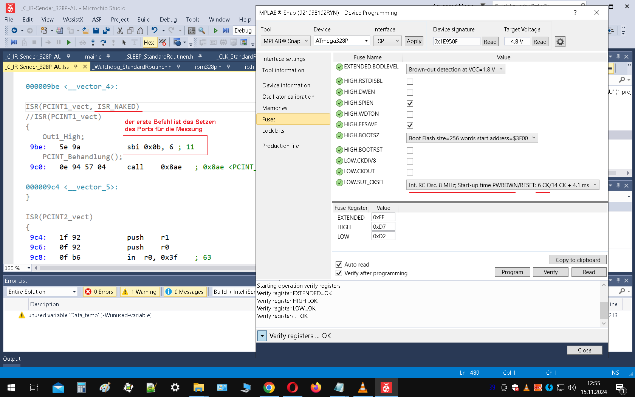
Task: Open Opera browser from the taskbar
Action: pyautogui.click(x=293, y=388)
